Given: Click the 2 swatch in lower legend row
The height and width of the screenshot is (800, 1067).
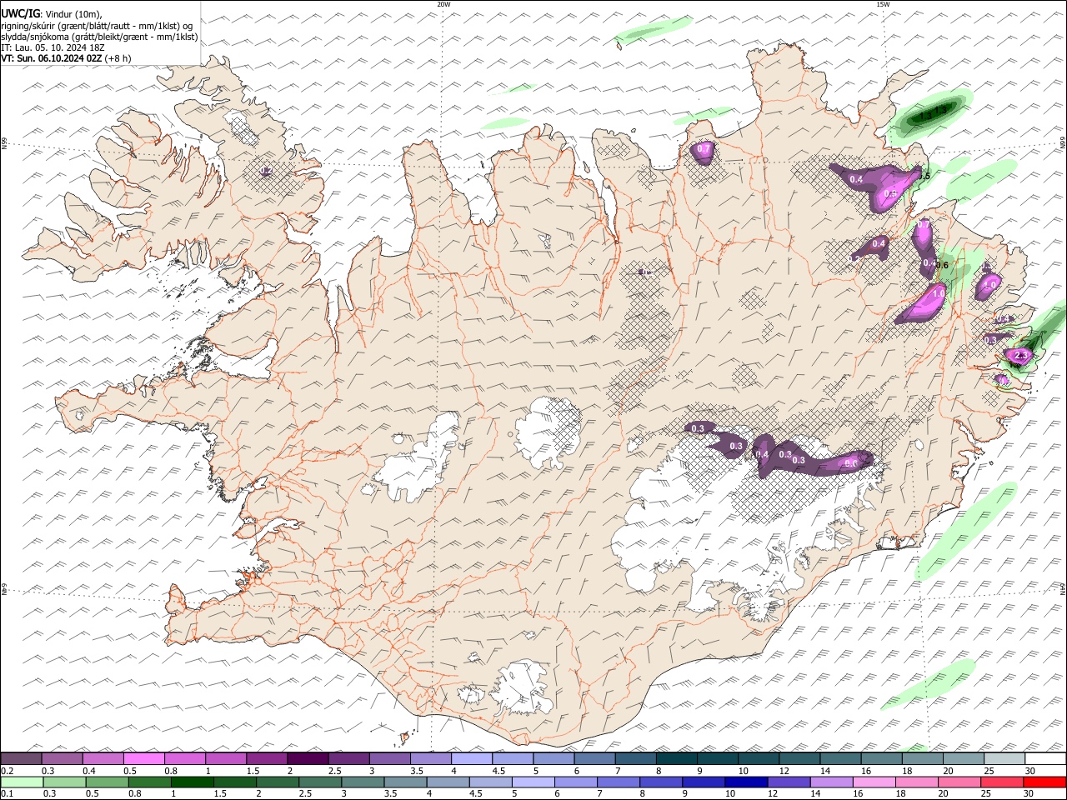Looking at the screenshot, I should 277,782.
